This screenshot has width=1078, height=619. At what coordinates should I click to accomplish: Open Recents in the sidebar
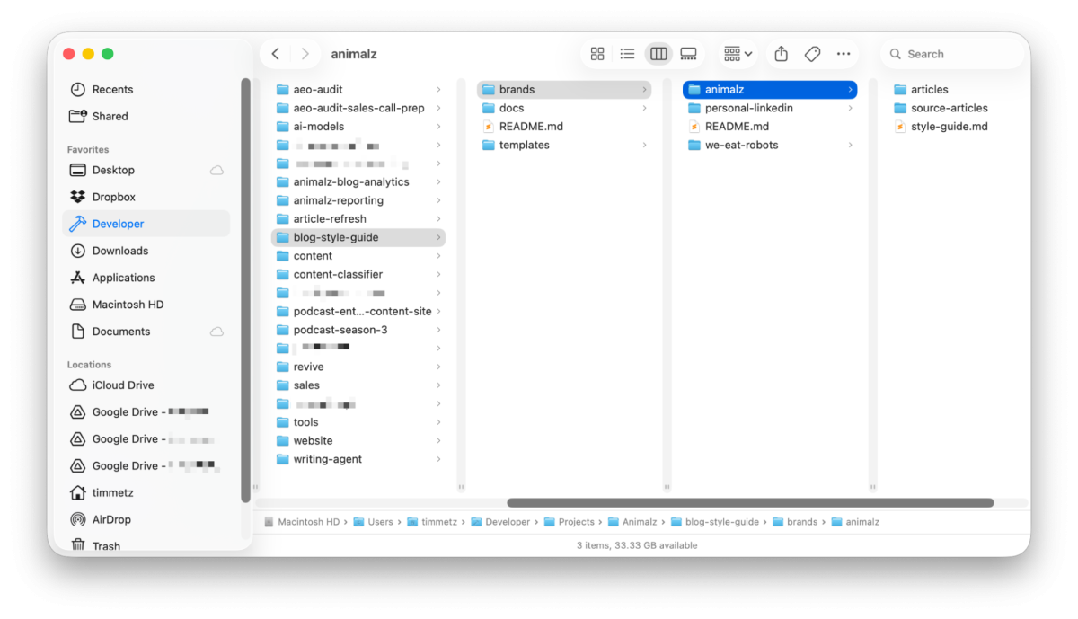[x=112, y=89]
